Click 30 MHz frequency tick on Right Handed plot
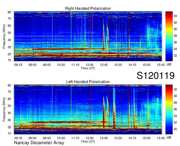Screen dimensions: 180x146 tap(9, 47)
